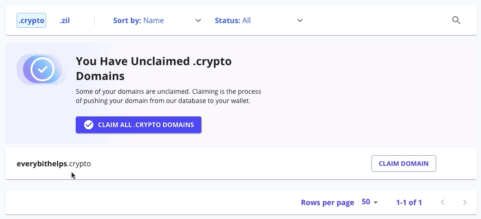Switch to the .crypto tab
Viewport: 481px width, 219px height.
point(31,20)
